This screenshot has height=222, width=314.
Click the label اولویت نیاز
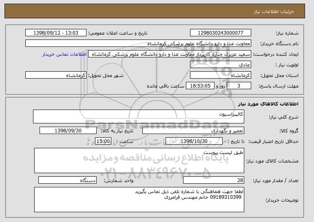287,65
